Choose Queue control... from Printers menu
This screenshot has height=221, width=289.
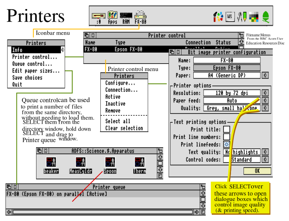point(36,64)
